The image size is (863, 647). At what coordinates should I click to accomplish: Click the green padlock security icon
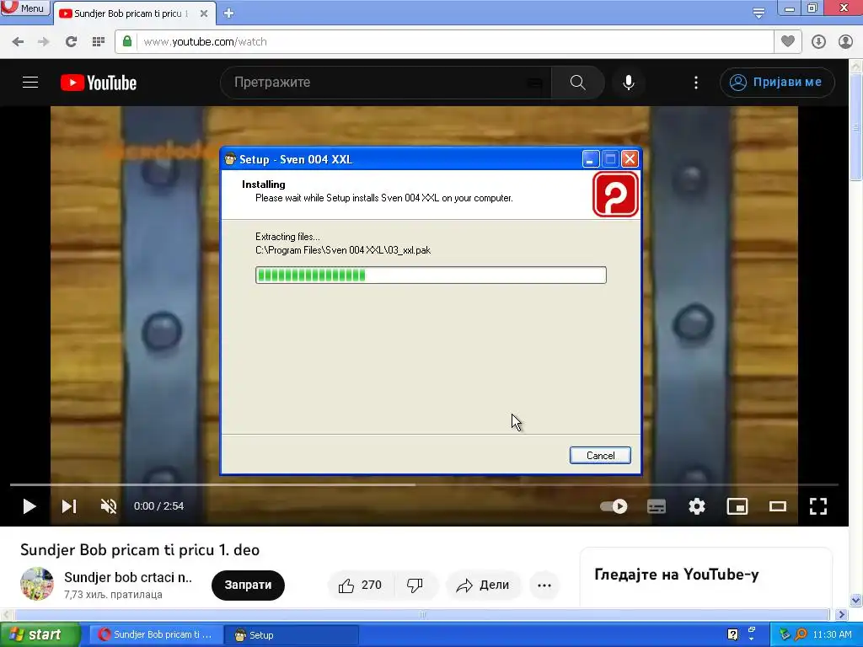tap(127, 41)
